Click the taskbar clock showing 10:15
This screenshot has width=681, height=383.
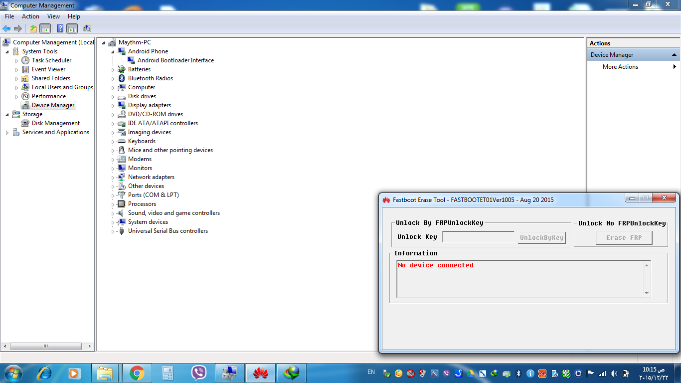(653, 374)
